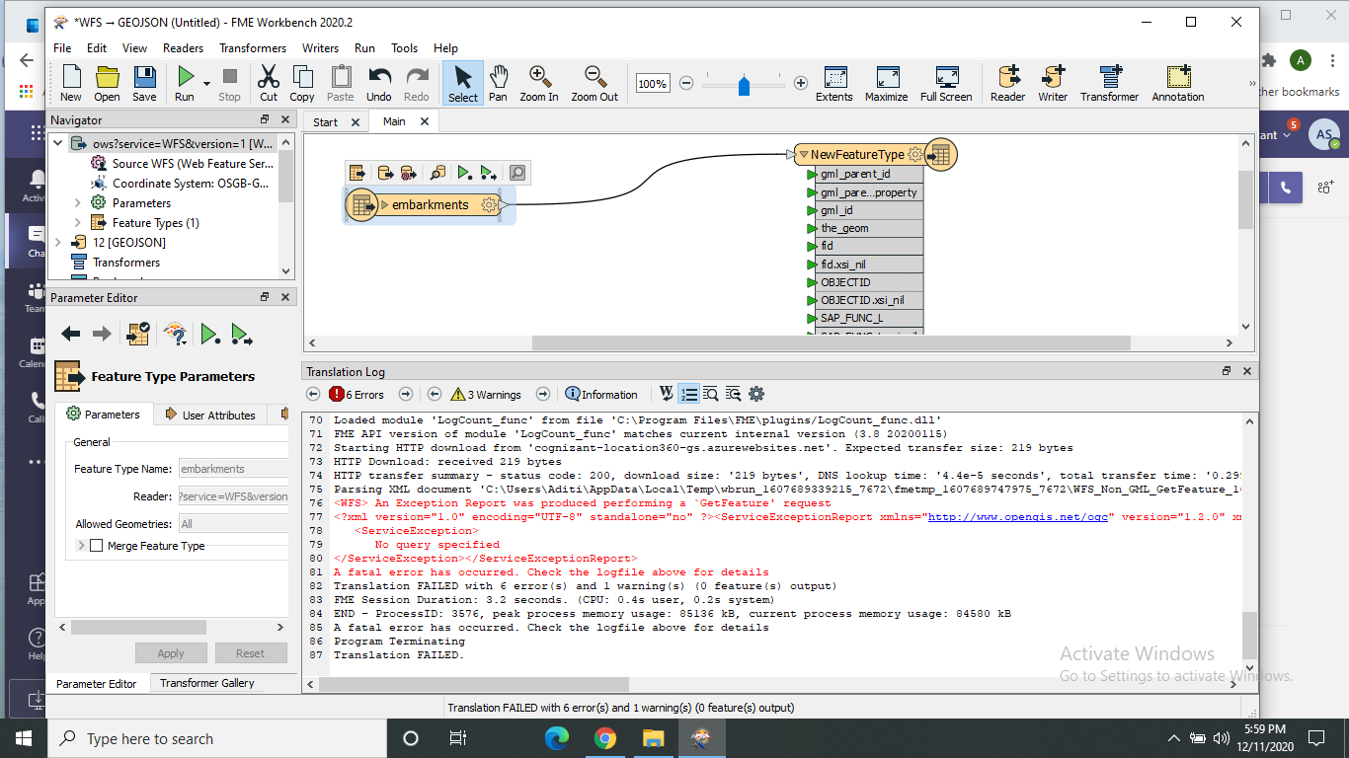Open the NewFeatureType gear settings
The image size is (1349, 758).
click(915, 154)
